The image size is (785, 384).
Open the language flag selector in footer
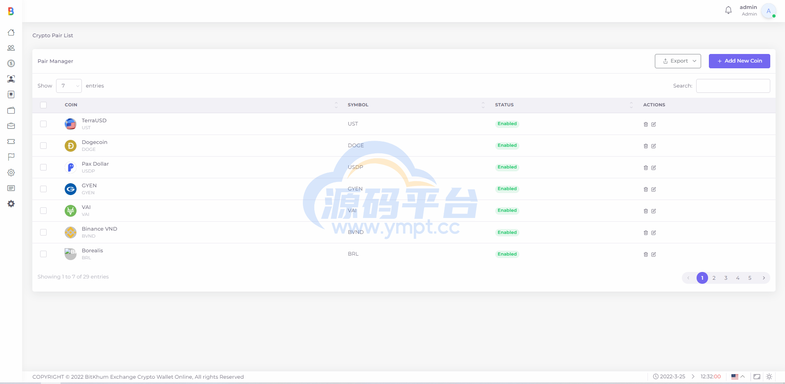point(738,377)
